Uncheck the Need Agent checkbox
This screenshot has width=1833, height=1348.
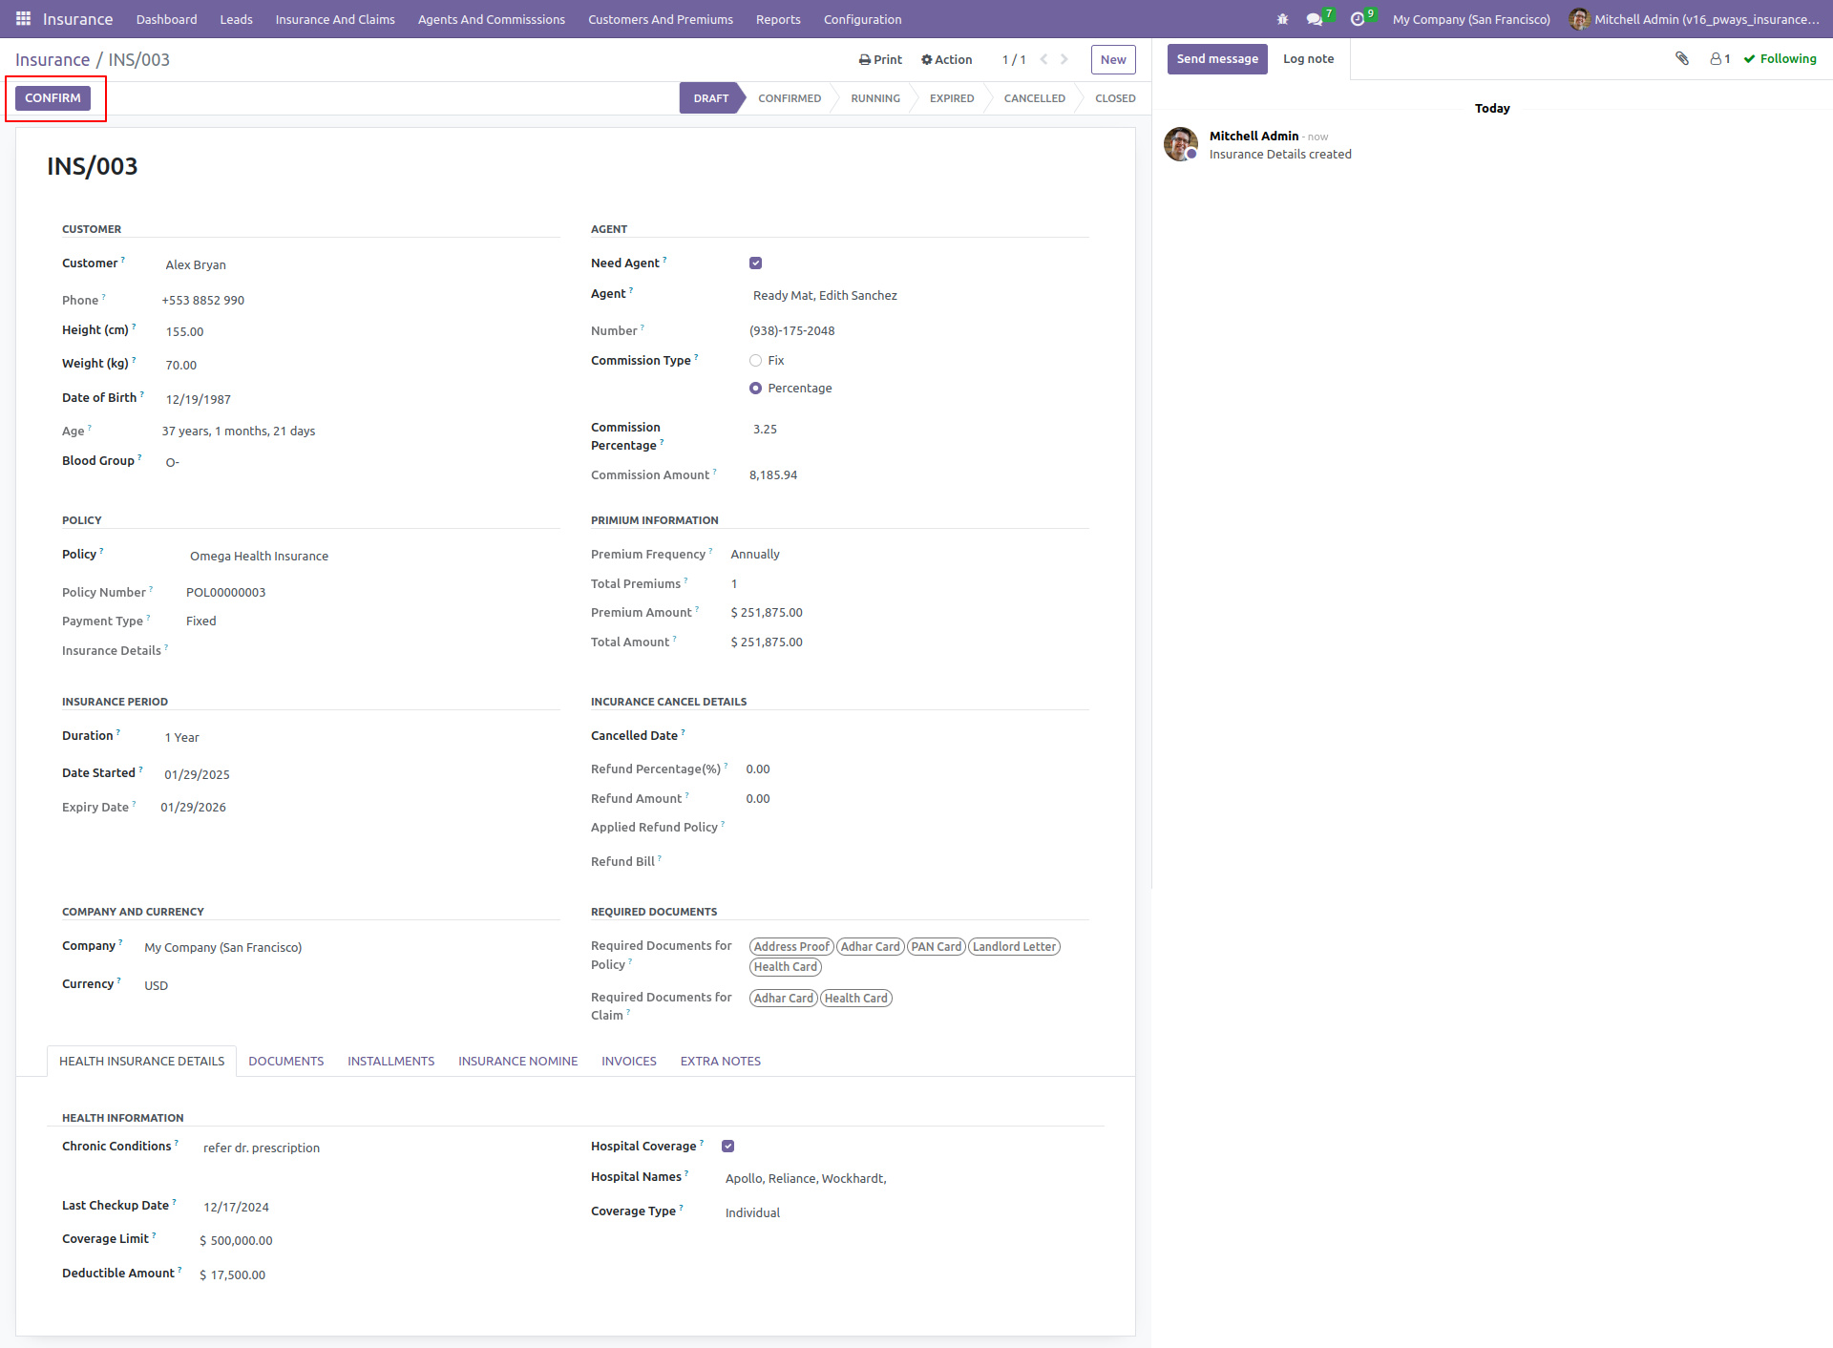click(756, 263)
